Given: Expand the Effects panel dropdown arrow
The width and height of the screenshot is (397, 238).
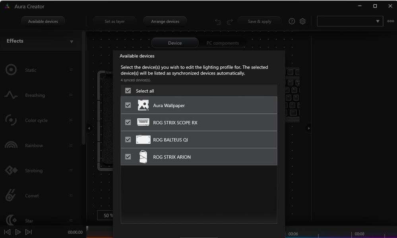Looking at the screenshot, I should 72,42.
